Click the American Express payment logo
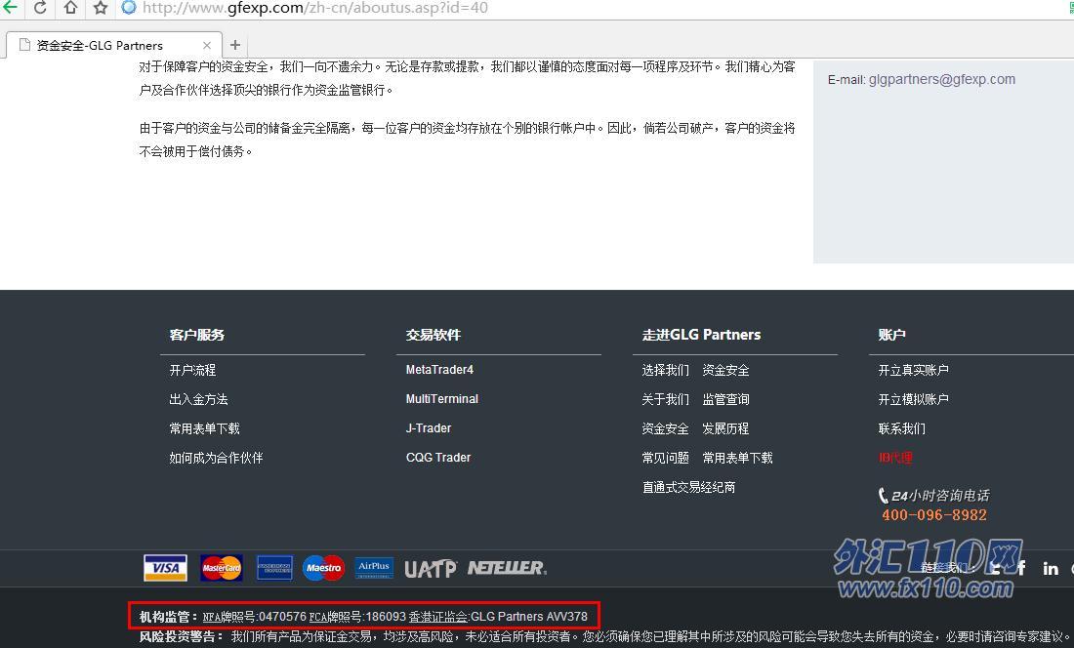Viewport: 1074px width, 648px height. tap(274, 568)
